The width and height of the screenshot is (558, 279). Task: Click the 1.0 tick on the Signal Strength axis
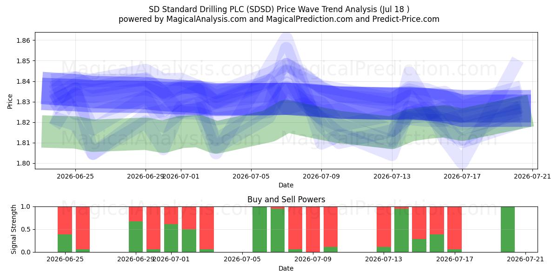coord(25,206)
